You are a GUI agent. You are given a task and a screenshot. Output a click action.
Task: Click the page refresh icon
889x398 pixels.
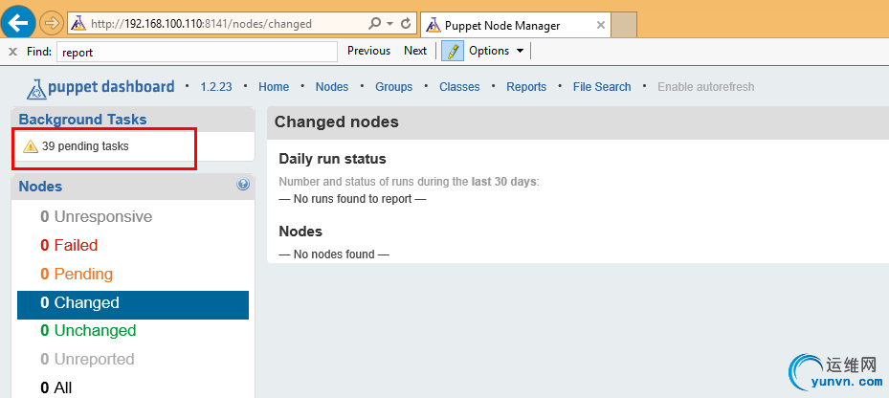pyautogui.click(x=406, y=24)
